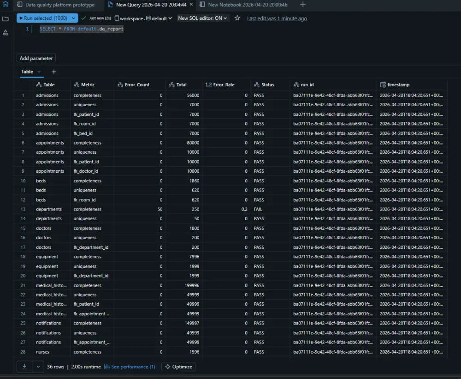Click Run selected (1000) button

pyautogui.click(x=43, y=18)
